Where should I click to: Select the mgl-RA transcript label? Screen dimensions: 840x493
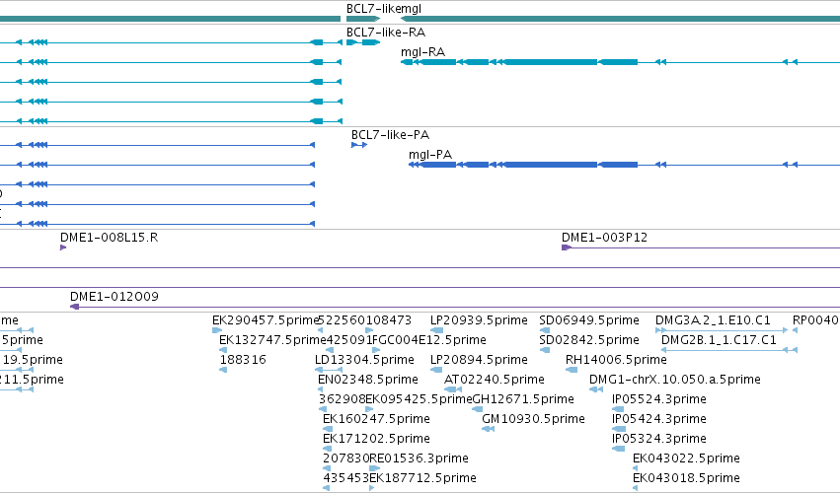pyautogui.click(x=422, y=52)
